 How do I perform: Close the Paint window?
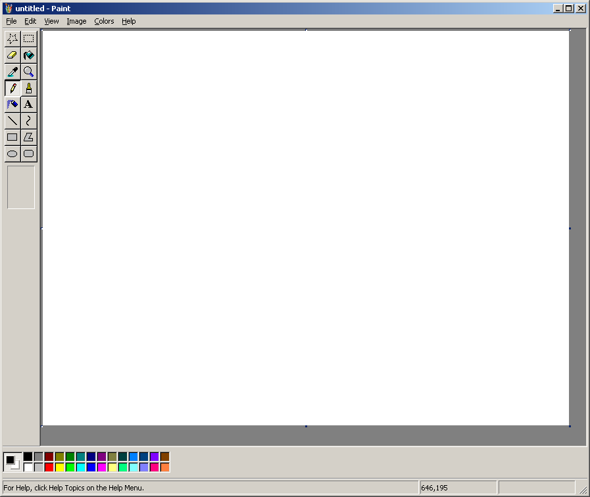(x=581, y=9)
